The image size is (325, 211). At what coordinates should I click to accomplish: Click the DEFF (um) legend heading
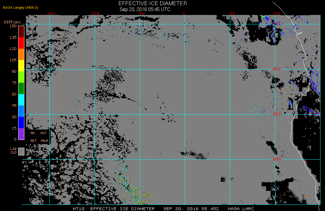[12, 22]
